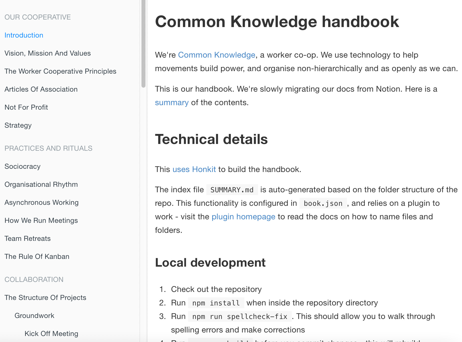
Task: Click the Check out the repository step
Action: click(x=216, y=289)
